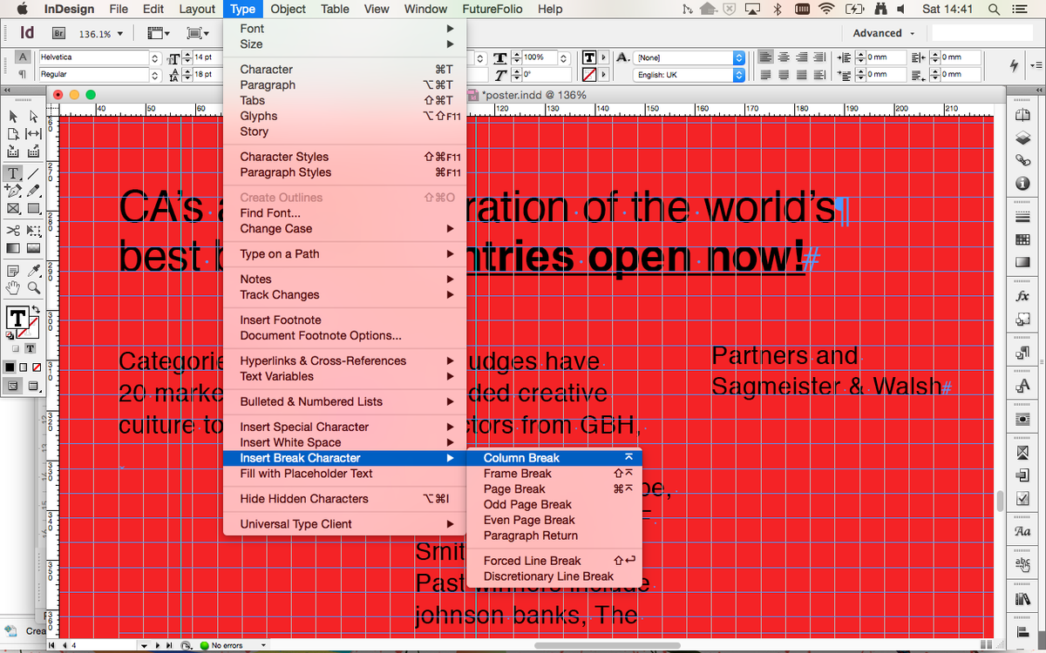The image size is (1046, 653).
Task: Open the Object menu
Action: coord(288,10)
